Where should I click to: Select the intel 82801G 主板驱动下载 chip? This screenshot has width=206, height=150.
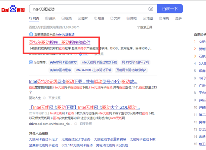click(93, 70)
